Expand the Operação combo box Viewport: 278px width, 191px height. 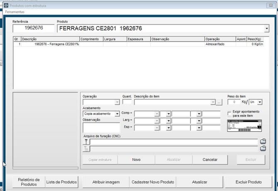coord(117,102)
